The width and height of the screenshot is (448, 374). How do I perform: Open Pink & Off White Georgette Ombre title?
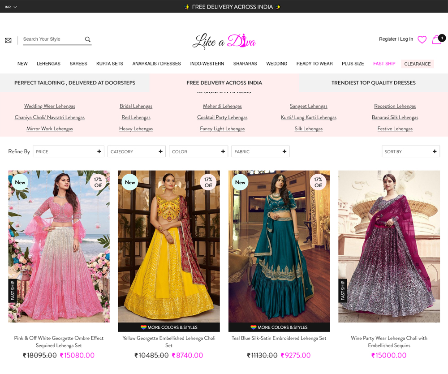(59, 342)
